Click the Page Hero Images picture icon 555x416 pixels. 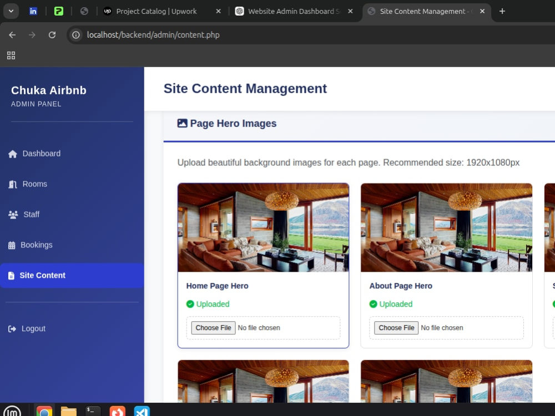pos(182,123)
